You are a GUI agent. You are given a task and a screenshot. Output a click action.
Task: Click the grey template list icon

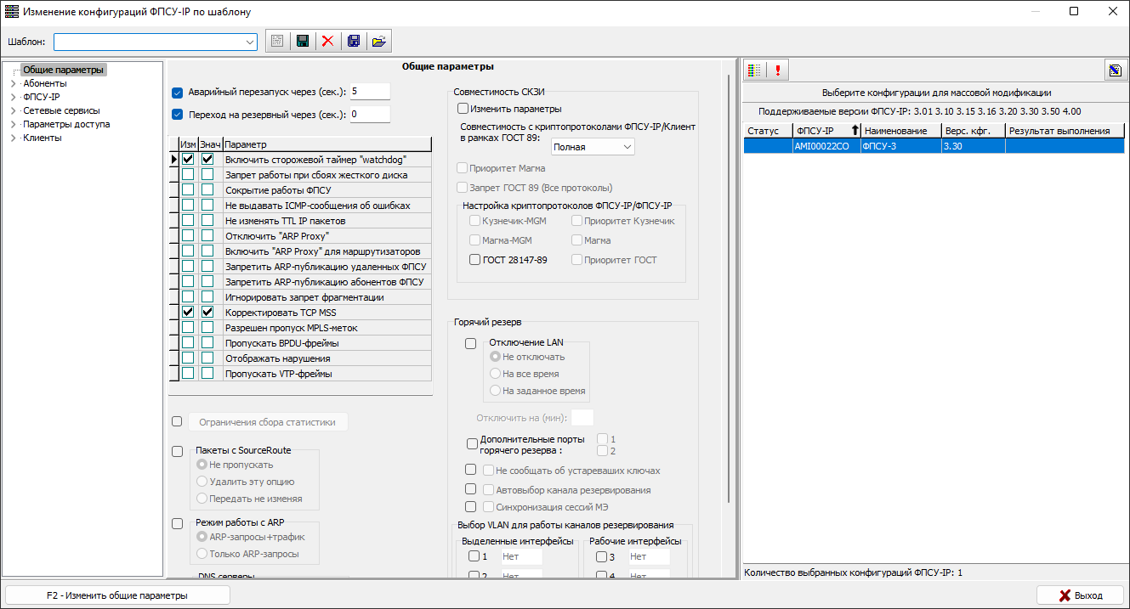click(276, 41)
